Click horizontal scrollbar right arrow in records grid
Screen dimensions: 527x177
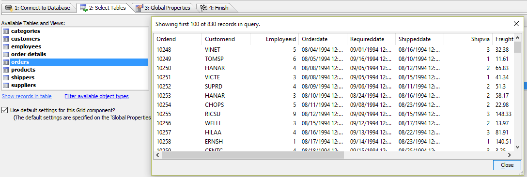click(x=510, y=155)
